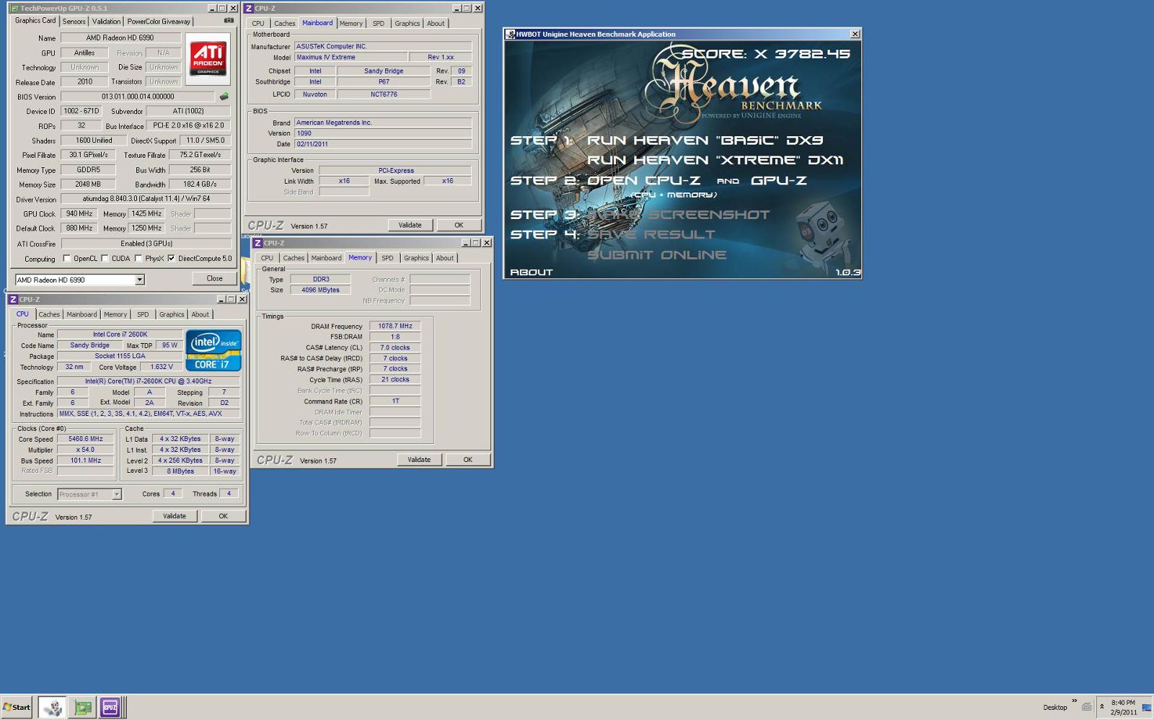Screen dimensions: 1154x720
Task: Click Take Screenshot step in Heaven
Action: [x=678, y=215]
